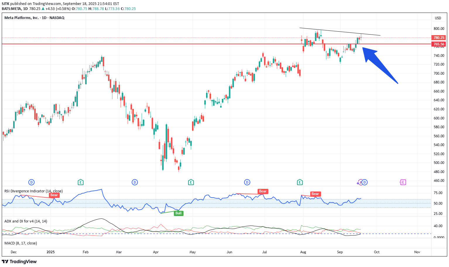This screenshot has width=449, height=267.
Task: Click the earnings E marker before February
Action: (x=80, y=182)
